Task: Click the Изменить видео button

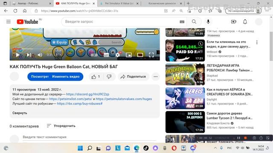Action: [x=66, y=76]
